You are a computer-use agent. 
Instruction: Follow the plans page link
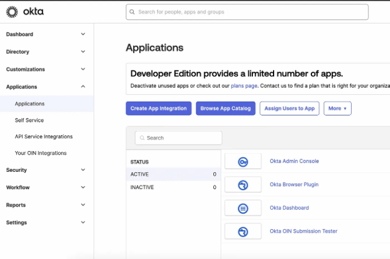coord(244,86)
